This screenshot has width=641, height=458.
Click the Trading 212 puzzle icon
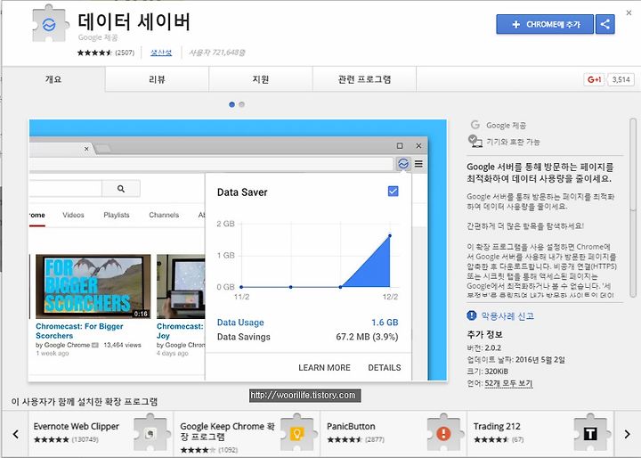click(590, 433)
